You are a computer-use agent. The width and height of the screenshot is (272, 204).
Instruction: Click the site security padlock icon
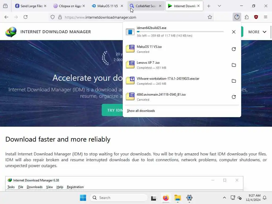pos(60,17)
